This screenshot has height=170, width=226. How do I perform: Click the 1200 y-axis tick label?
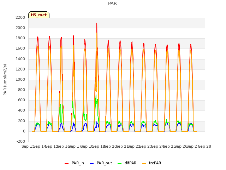click(x=20, y=69)
